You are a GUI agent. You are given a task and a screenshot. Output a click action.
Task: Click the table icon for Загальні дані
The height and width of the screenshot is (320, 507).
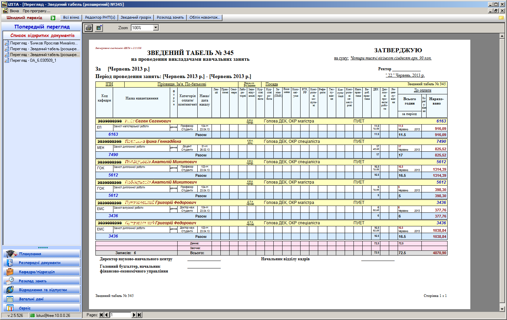point(10,299)
